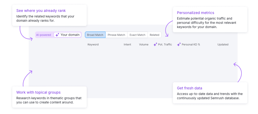Viewport: 258px width, 114px height.
Task: Click the sparkle icon before Pot. Traffic
Action: tap(155, 44)
